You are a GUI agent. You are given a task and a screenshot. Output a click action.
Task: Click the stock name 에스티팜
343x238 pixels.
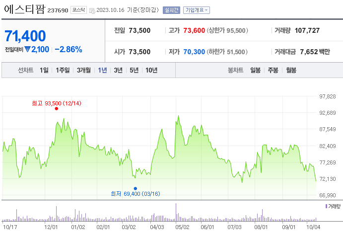(24, 9)
